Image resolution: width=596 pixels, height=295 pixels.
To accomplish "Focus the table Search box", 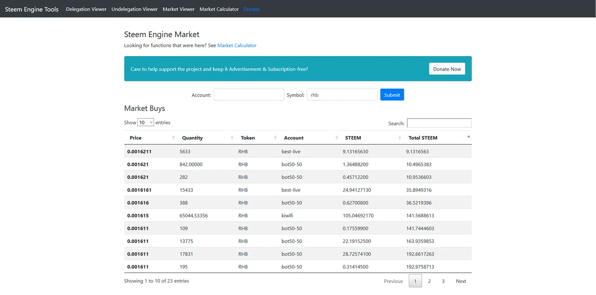I will tap(439, 123).
